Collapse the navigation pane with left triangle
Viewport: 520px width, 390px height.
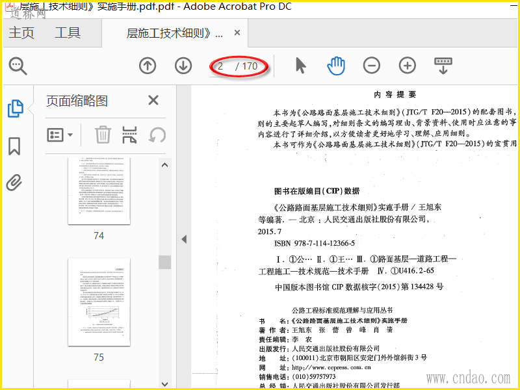tap(184, 239)
